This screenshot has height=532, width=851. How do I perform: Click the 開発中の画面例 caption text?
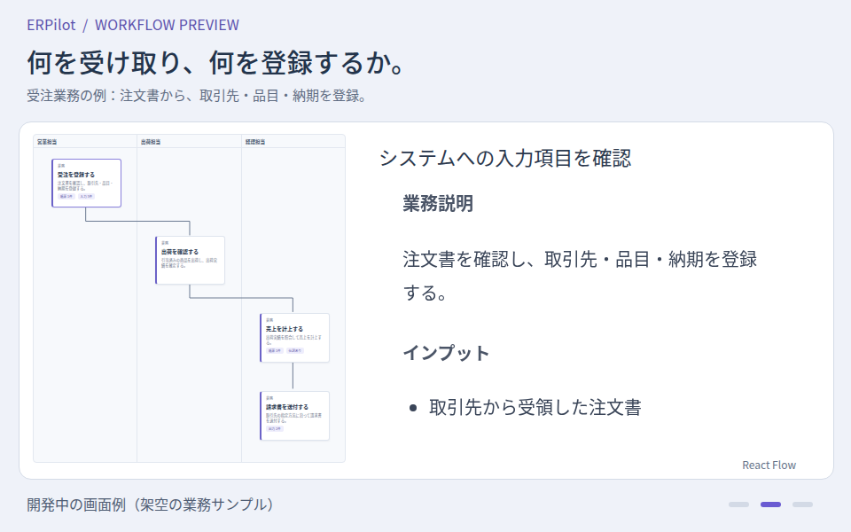click(150, 505)
